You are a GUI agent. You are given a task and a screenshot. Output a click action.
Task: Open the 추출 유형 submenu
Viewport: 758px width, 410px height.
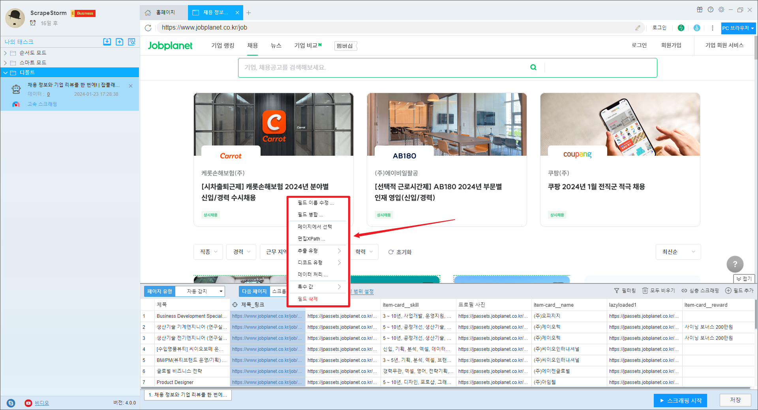pos(318,251)
